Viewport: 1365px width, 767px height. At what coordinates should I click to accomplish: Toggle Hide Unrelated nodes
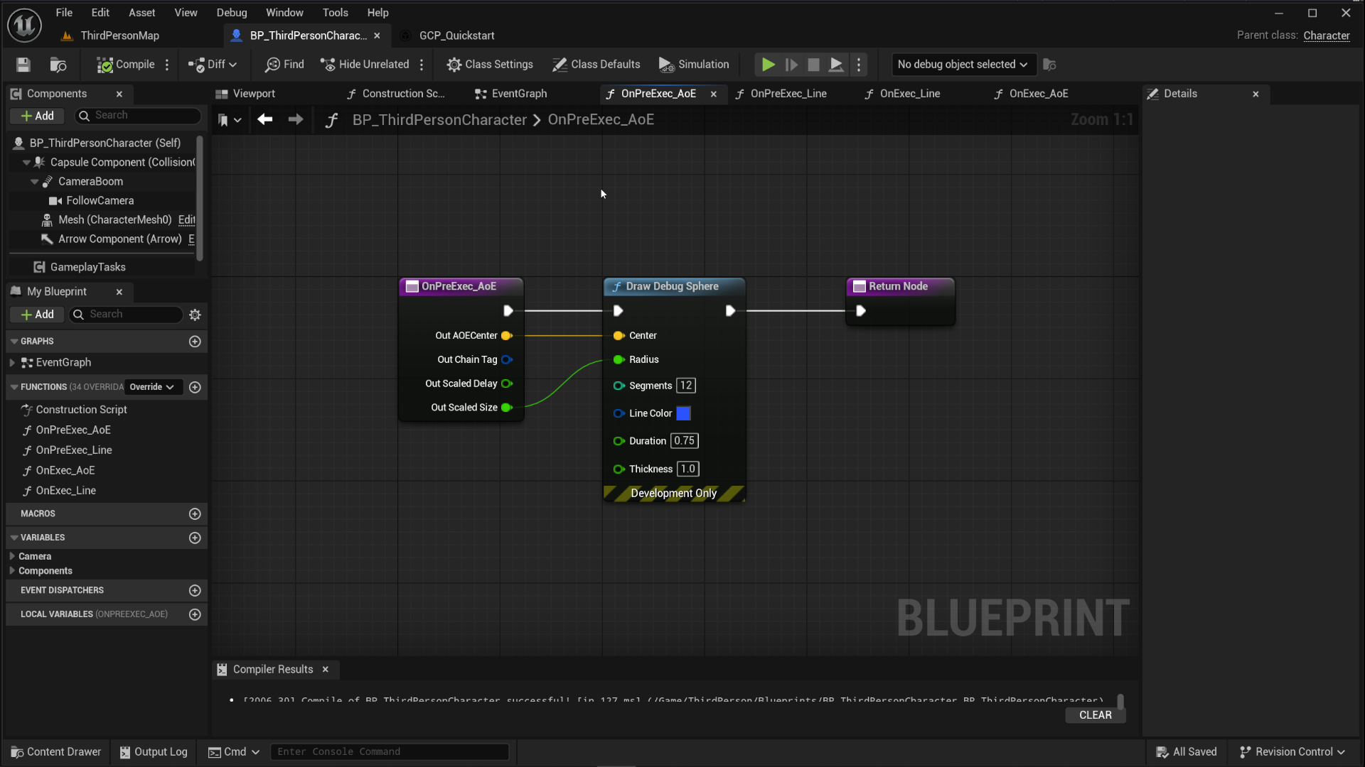365,65
